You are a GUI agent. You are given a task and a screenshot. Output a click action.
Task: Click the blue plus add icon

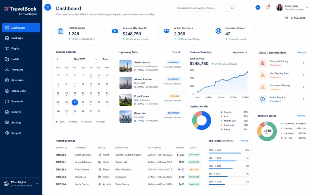(258, 7)
